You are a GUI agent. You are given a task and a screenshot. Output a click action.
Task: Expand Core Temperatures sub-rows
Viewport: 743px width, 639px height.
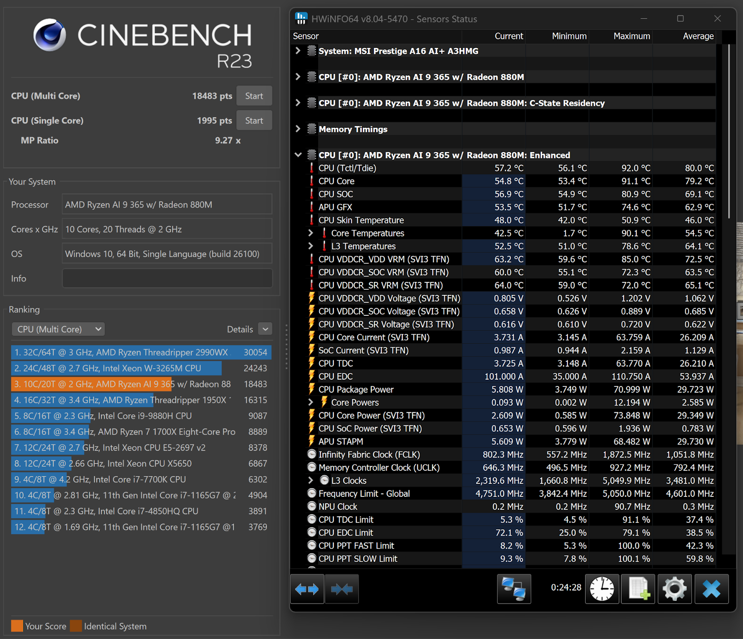point(311,233)
